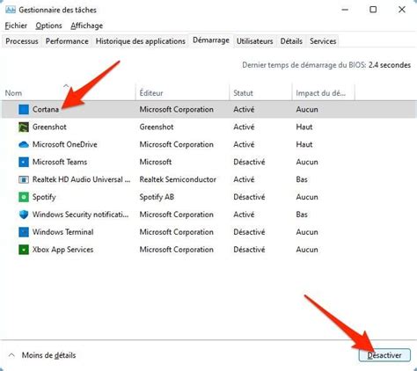This screenshot has height=371, width=417.
Task: Click the Désactiver button
Action: pos(384,355)
